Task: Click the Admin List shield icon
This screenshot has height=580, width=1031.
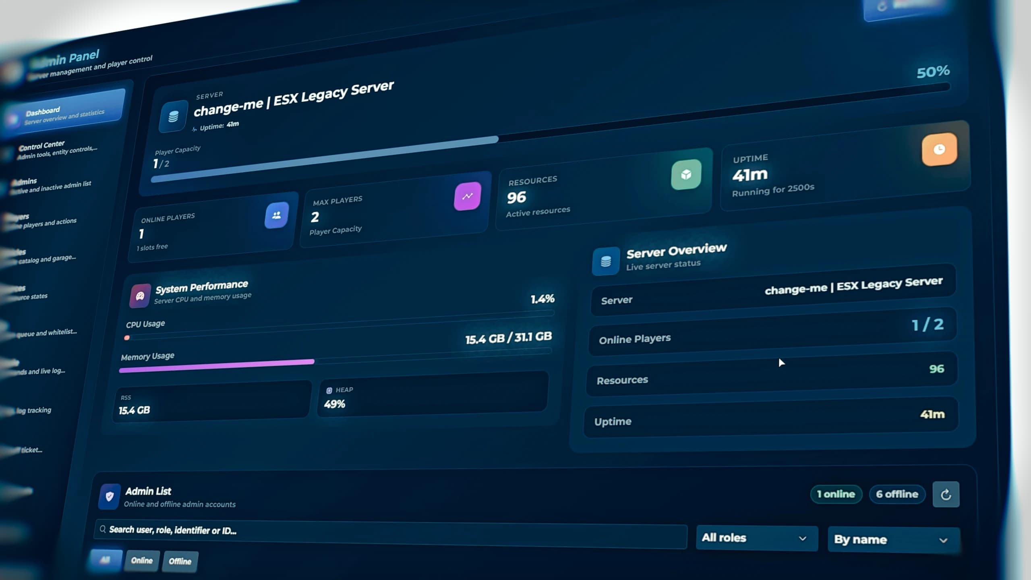Action: click(110, 497)
